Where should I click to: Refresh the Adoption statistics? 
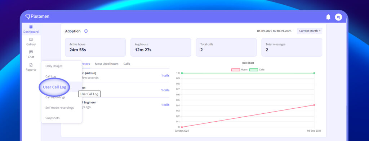[x=86, y=31]
